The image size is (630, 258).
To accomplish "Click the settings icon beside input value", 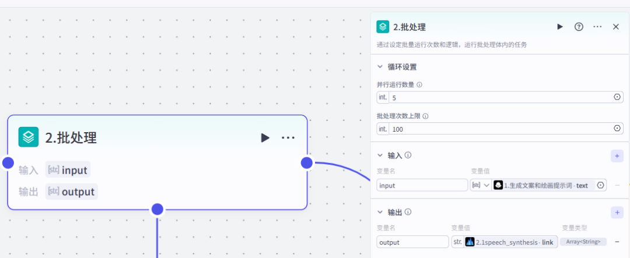I will tap(601, 185).
